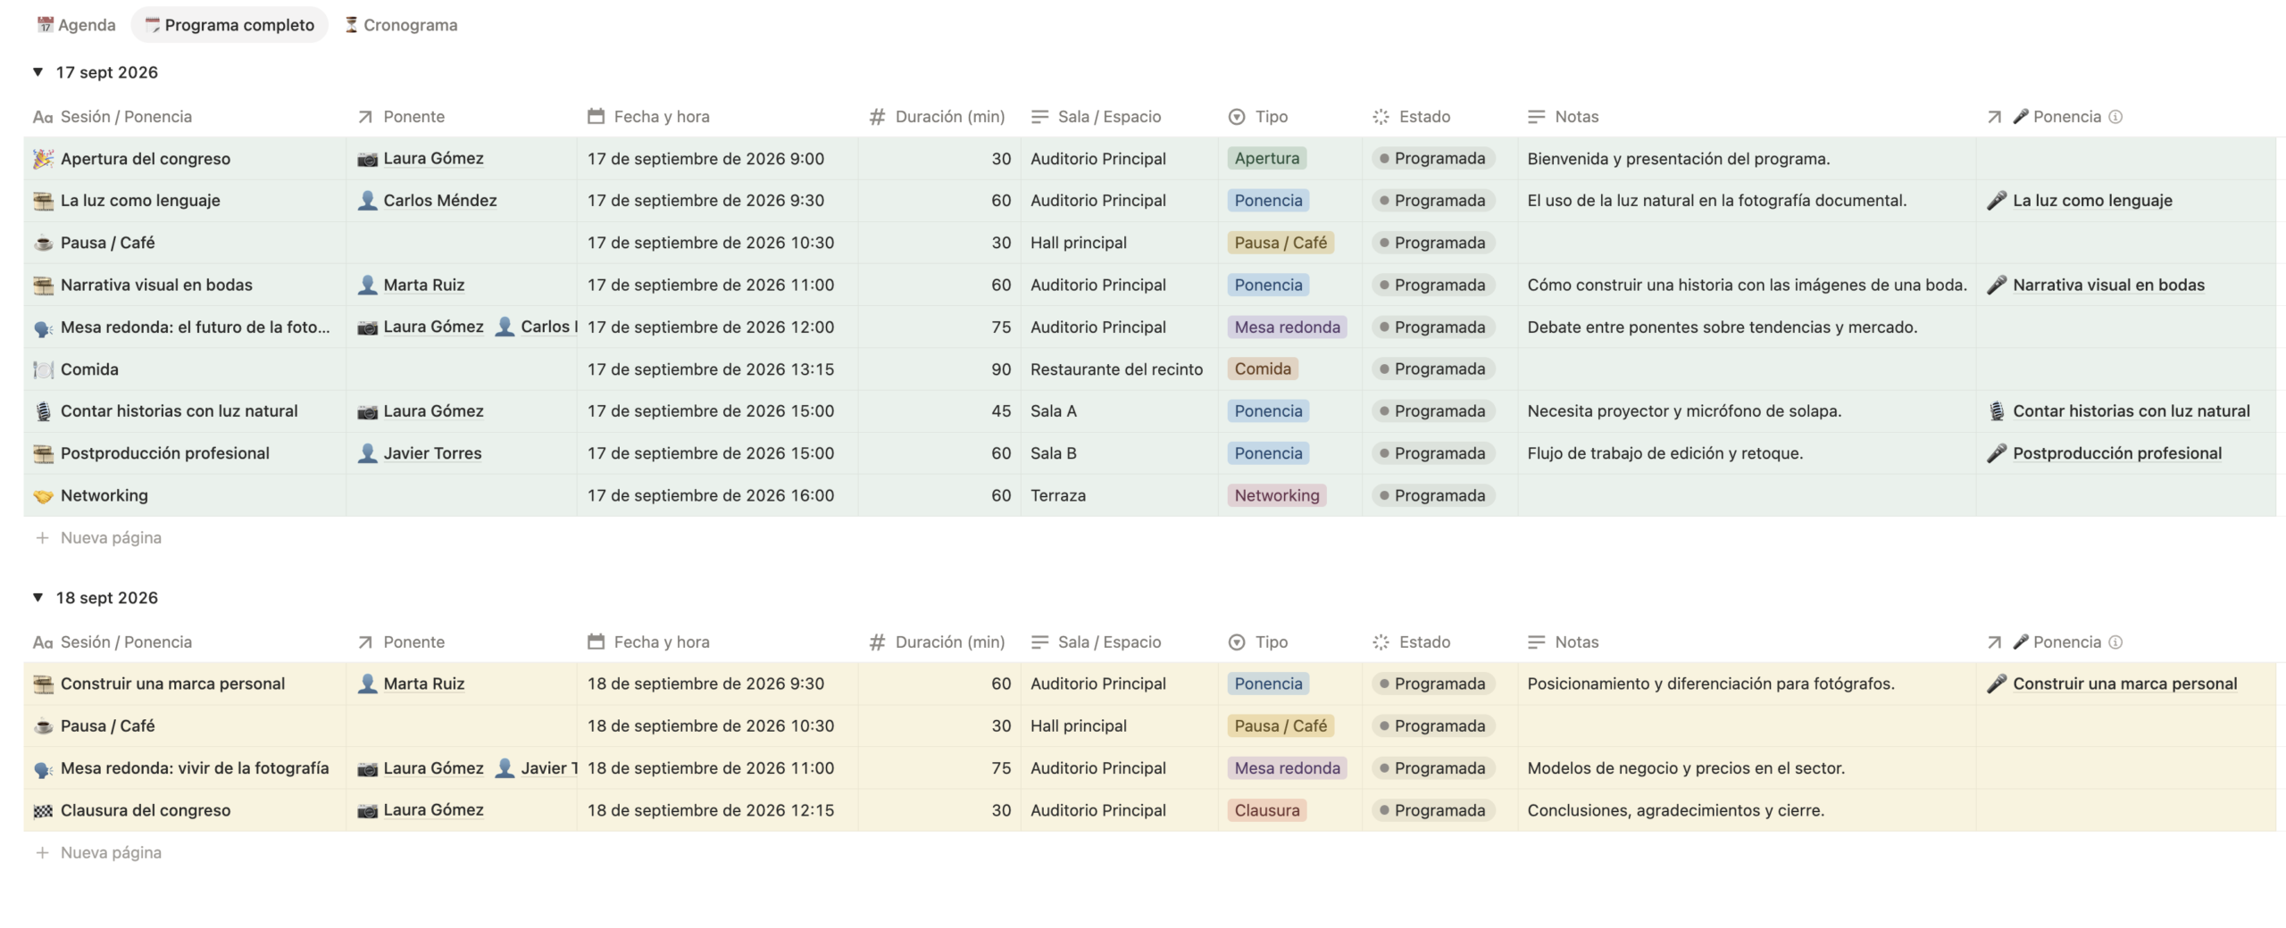Click the green Apertura type tag
This screenshot has width=2286, height=928.
(1266, 159)
